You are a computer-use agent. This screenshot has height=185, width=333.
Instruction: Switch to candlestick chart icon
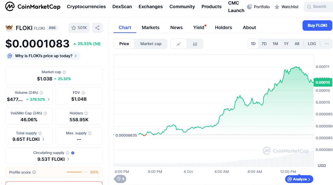(195, 44)
